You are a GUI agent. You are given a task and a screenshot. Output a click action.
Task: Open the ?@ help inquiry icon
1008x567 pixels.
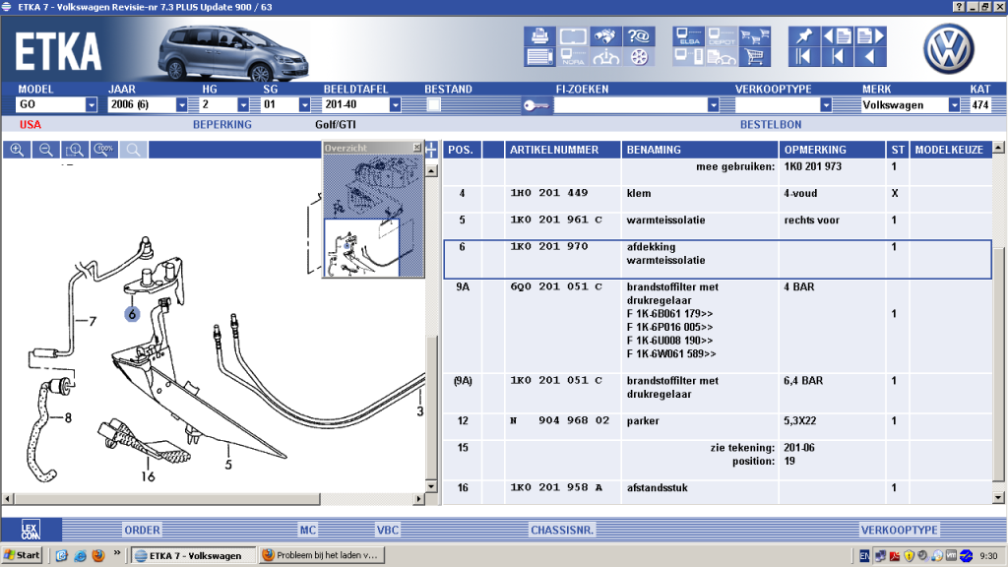point(638,36)
